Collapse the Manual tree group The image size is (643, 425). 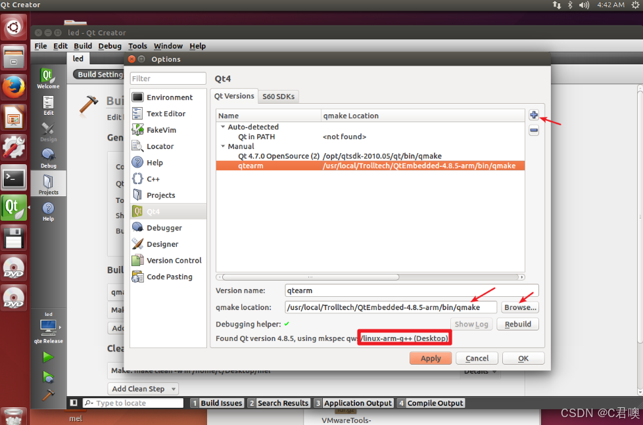223,146
